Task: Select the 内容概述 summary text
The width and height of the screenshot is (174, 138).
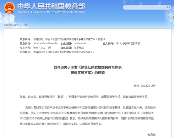Action: pyautogui.click(x=64, y=52)
